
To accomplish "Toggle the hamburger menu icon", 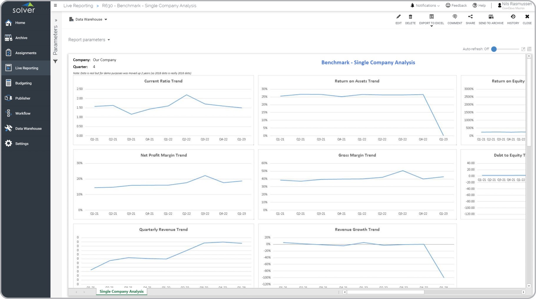I will pyautogui.click(x=55, y=6).
